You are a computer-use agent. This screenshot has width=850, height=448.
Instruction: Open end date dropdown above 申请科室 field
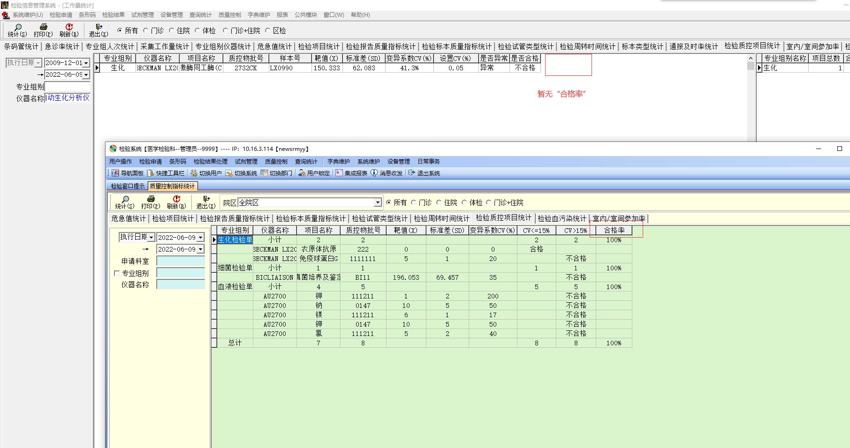tap(201, 249)
